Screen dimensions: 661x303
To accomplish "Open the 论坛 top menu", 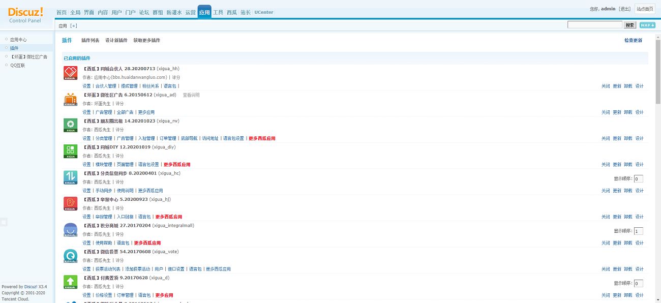I will [x=144, y=12].
